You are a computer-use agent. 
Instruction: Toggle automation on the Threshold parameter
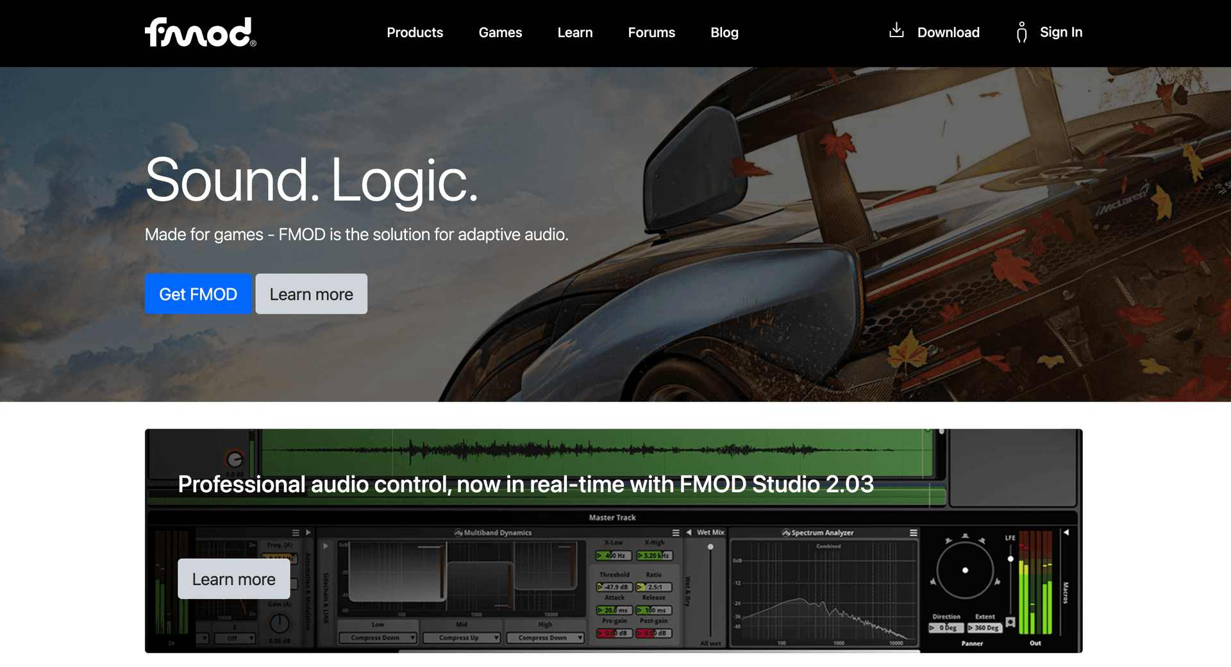599,587
